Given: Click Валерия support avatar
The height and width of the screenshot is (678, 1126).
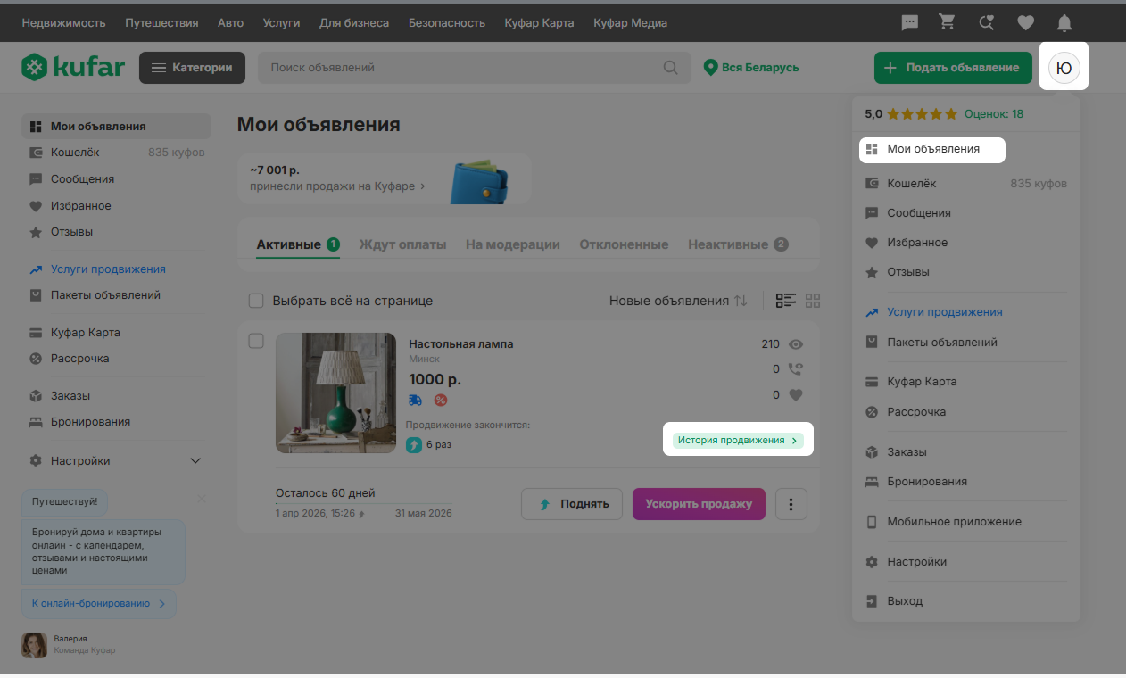Looking at the screenshot, I should click(34, 645).
